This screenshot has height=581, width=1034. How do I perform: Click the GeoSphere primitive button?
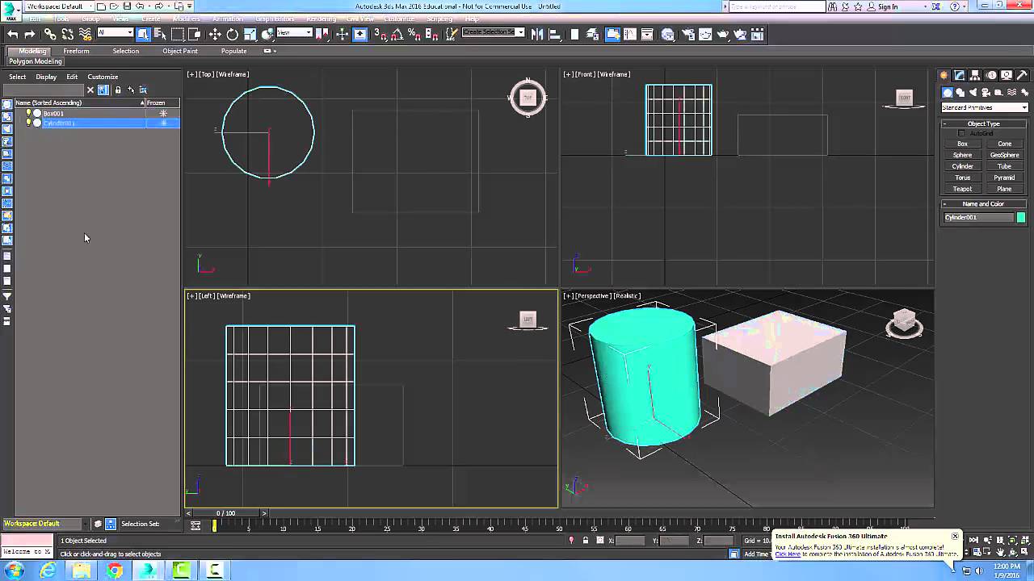point(1004,155)
